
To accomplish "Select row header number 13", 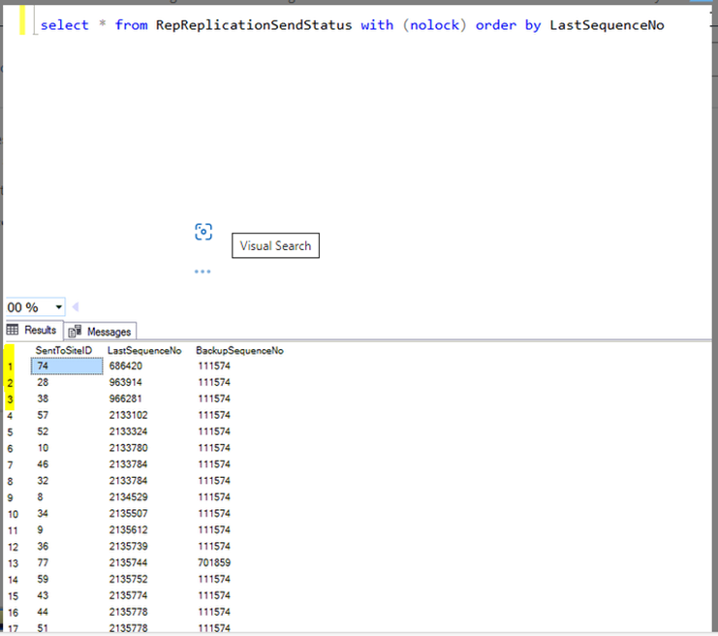I will 13,563.
